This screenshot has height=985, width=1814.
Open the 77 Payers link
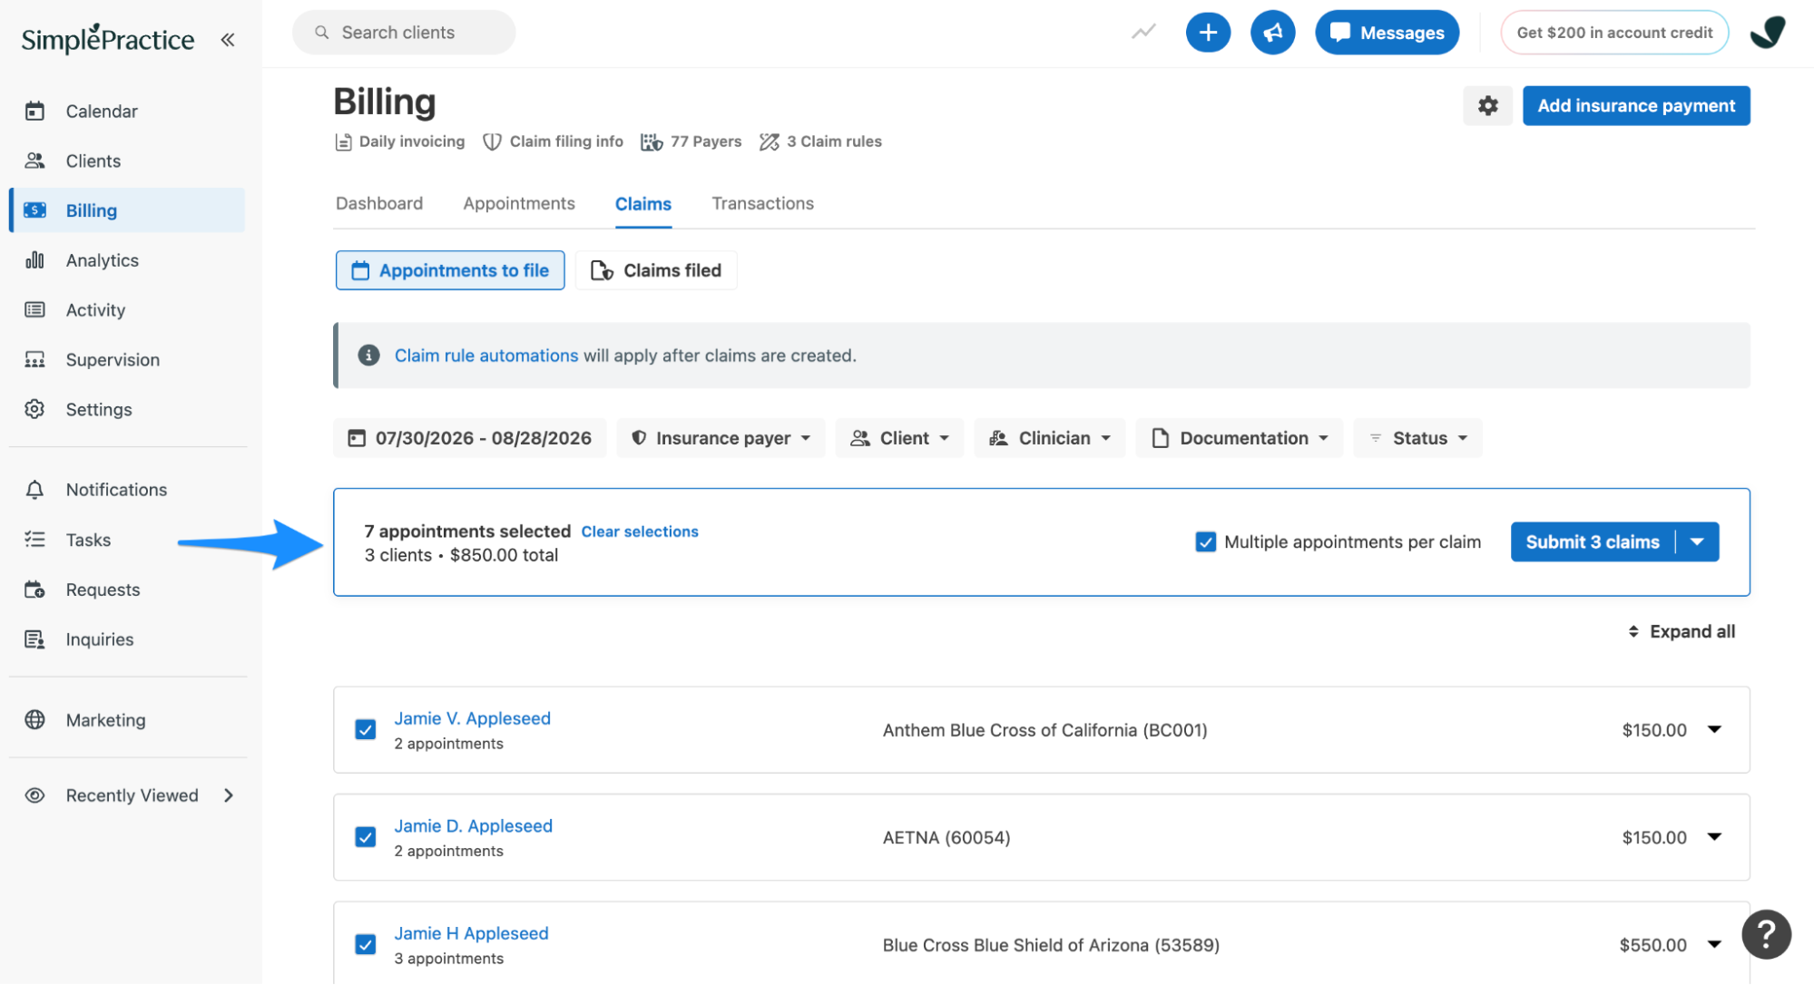(x=691, y=142)
